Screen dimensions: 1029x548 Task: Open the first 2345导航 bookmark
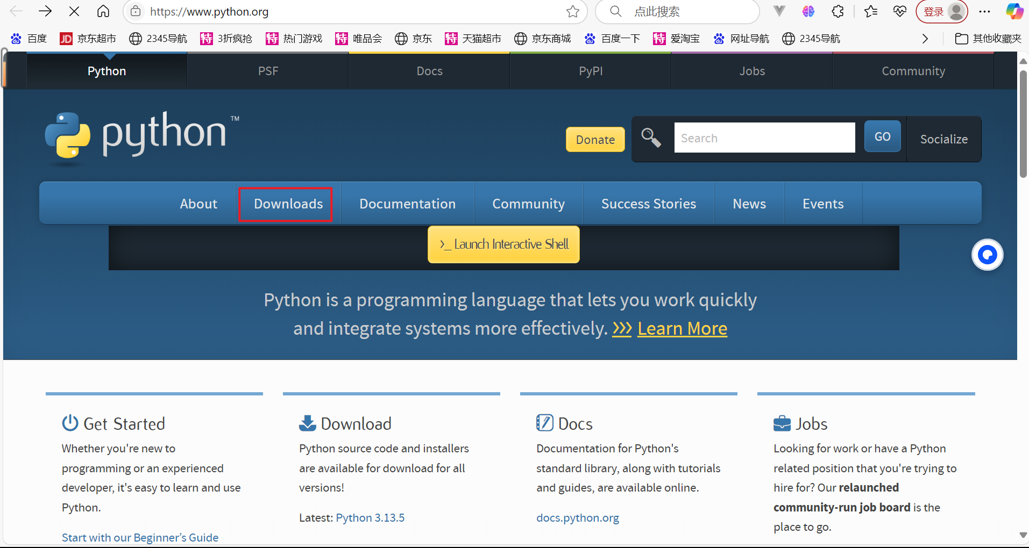pyautogui.click(x=158, y=39)
